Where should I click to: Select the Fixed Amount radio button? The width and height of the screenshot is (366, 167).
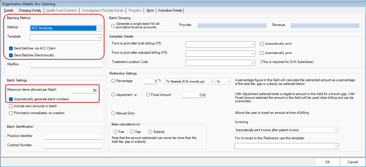click(148, 95)
